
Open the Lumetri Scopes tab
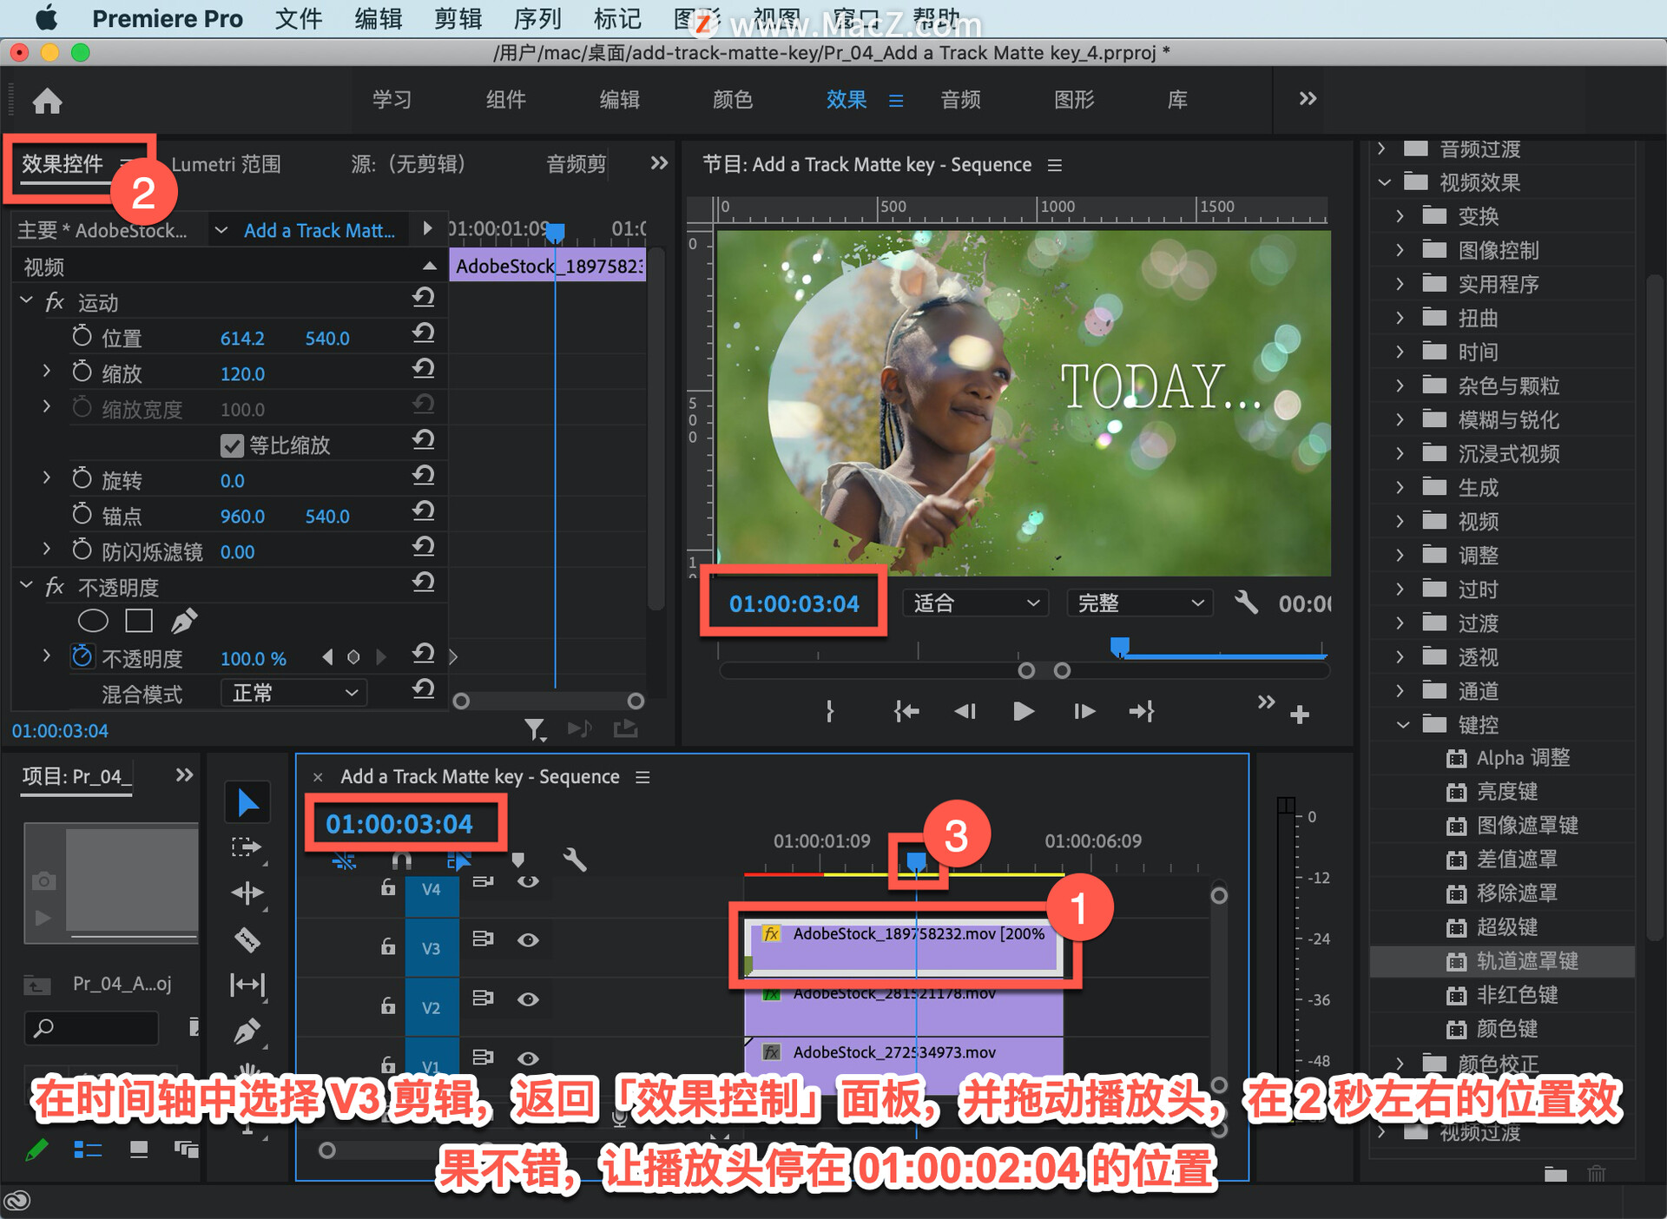(226, 164)
